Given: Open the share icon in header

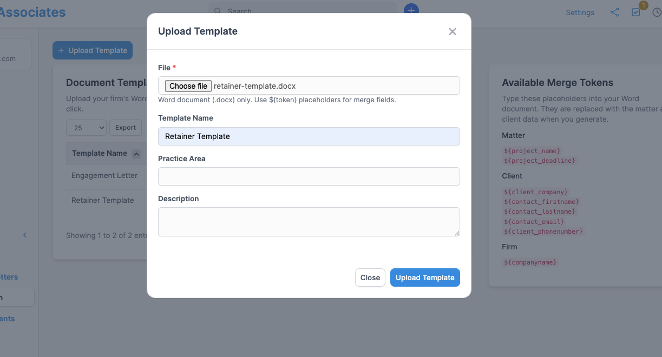Looking at the screenshot, I should pos(614,12).
